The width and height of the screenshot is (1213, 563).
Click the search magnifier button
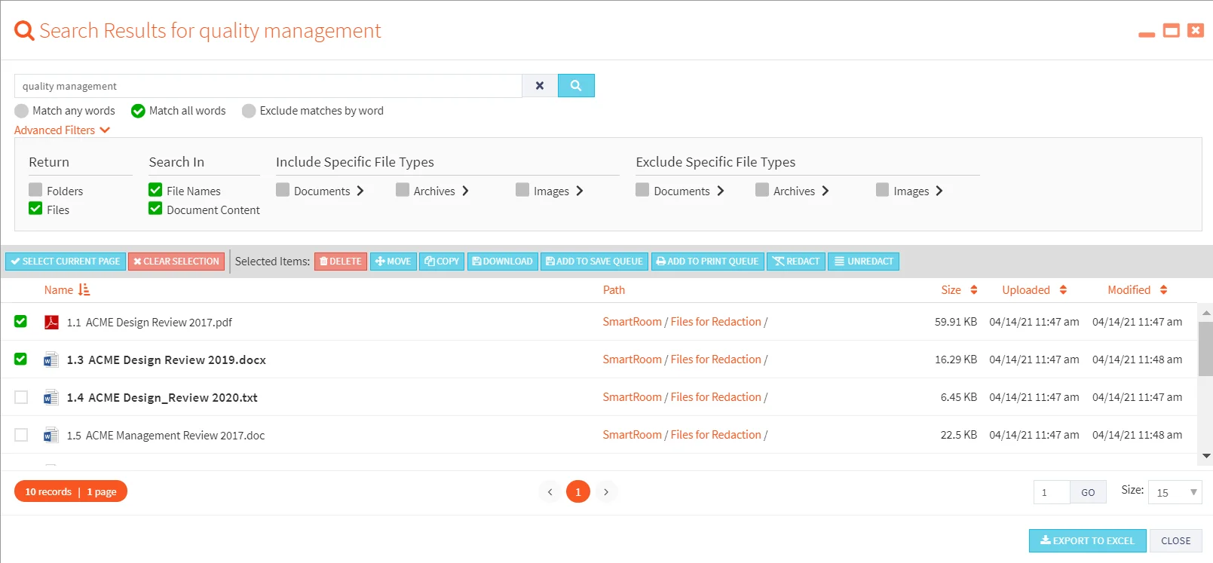(x=576, y=86)
